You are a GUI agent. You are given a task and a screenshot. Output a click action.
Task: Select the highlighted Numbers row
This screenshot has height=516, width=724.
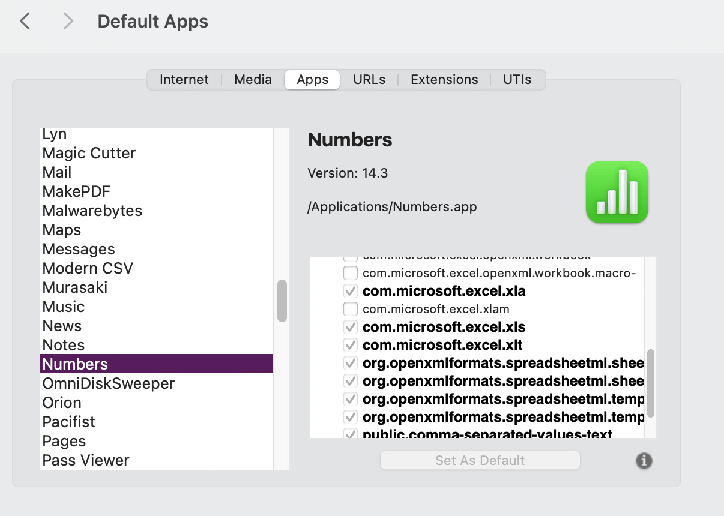coord(156,364)
